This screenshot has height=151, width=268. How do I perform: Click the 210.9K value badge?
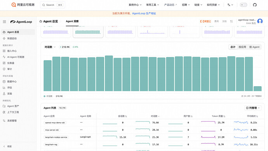pos(65,47)
